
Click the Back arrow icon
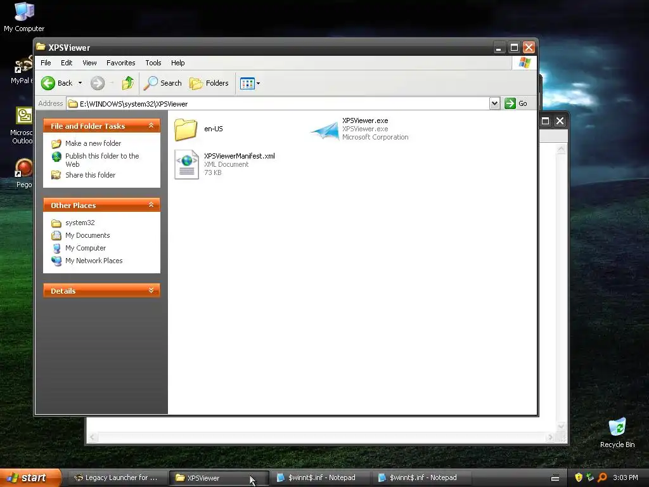click(48, 83)
